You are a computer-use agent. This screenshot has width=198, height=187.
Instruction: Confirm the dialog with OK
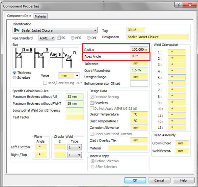tap(135, 180)
